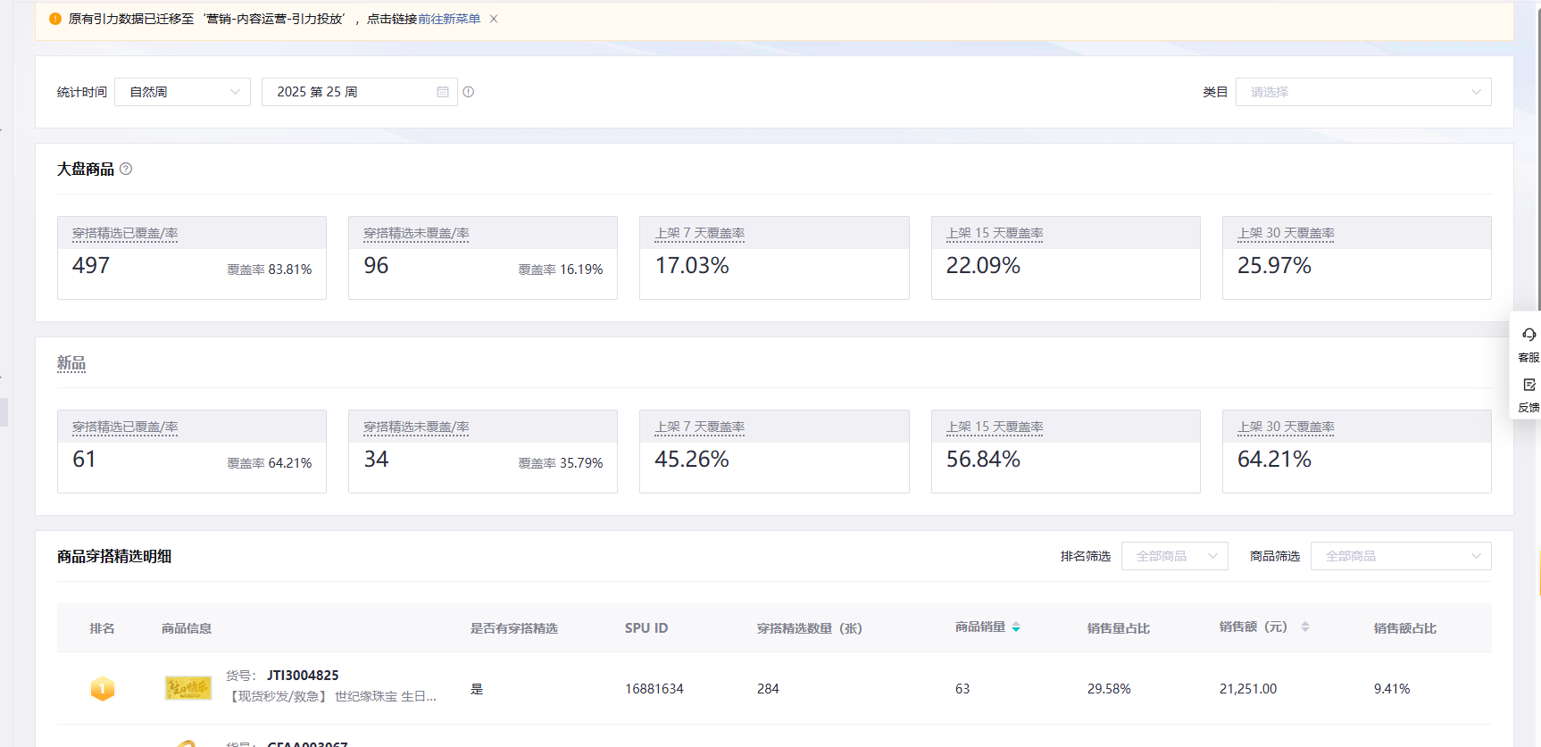Click the orange warning icon in banner

[x=55, y=19]
